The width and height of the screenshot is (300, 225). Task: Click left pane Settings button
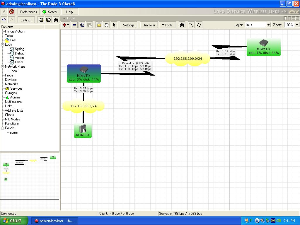(x=26, y=20)
